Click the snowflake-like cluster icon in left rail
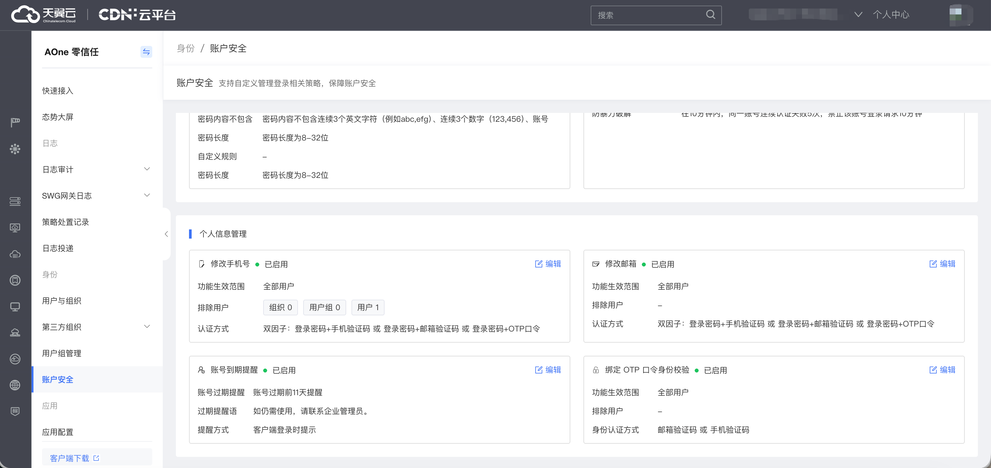Screen dimensions: 991x468 (x=15, y=149)
